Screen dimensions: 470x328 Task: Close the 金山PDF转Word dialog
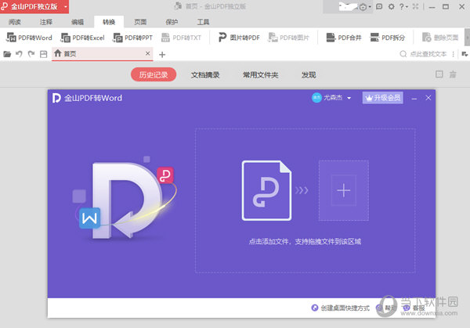click(x=428, y=98)
